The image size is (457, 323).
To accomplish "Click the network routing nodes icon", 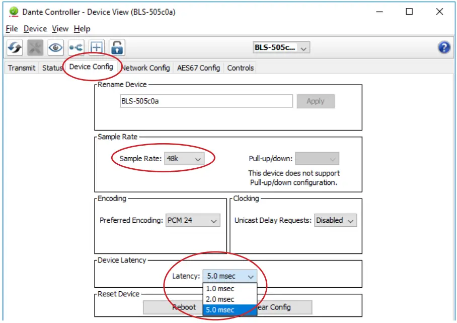I will click(76, 47).
